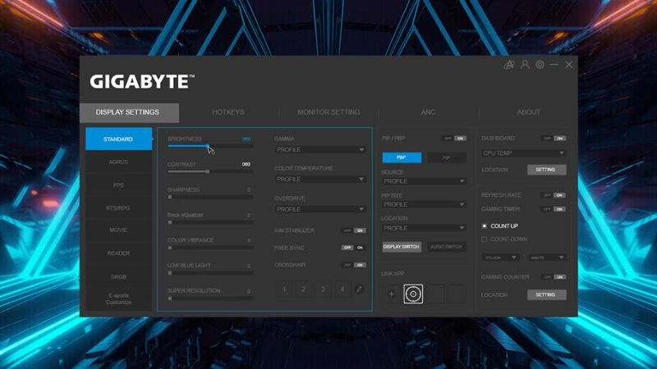
Task: Click the Black eQualizer slider
Action: [210, 222]
